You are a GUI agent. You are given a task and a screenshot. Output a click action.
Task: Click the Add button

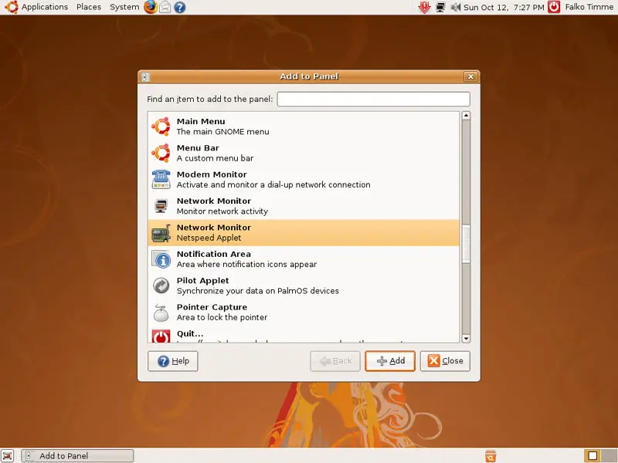(x=390, y=361)
